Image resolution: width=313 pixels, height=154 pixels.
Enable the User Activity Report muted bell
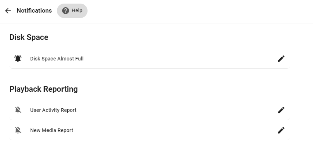[18, 110]
